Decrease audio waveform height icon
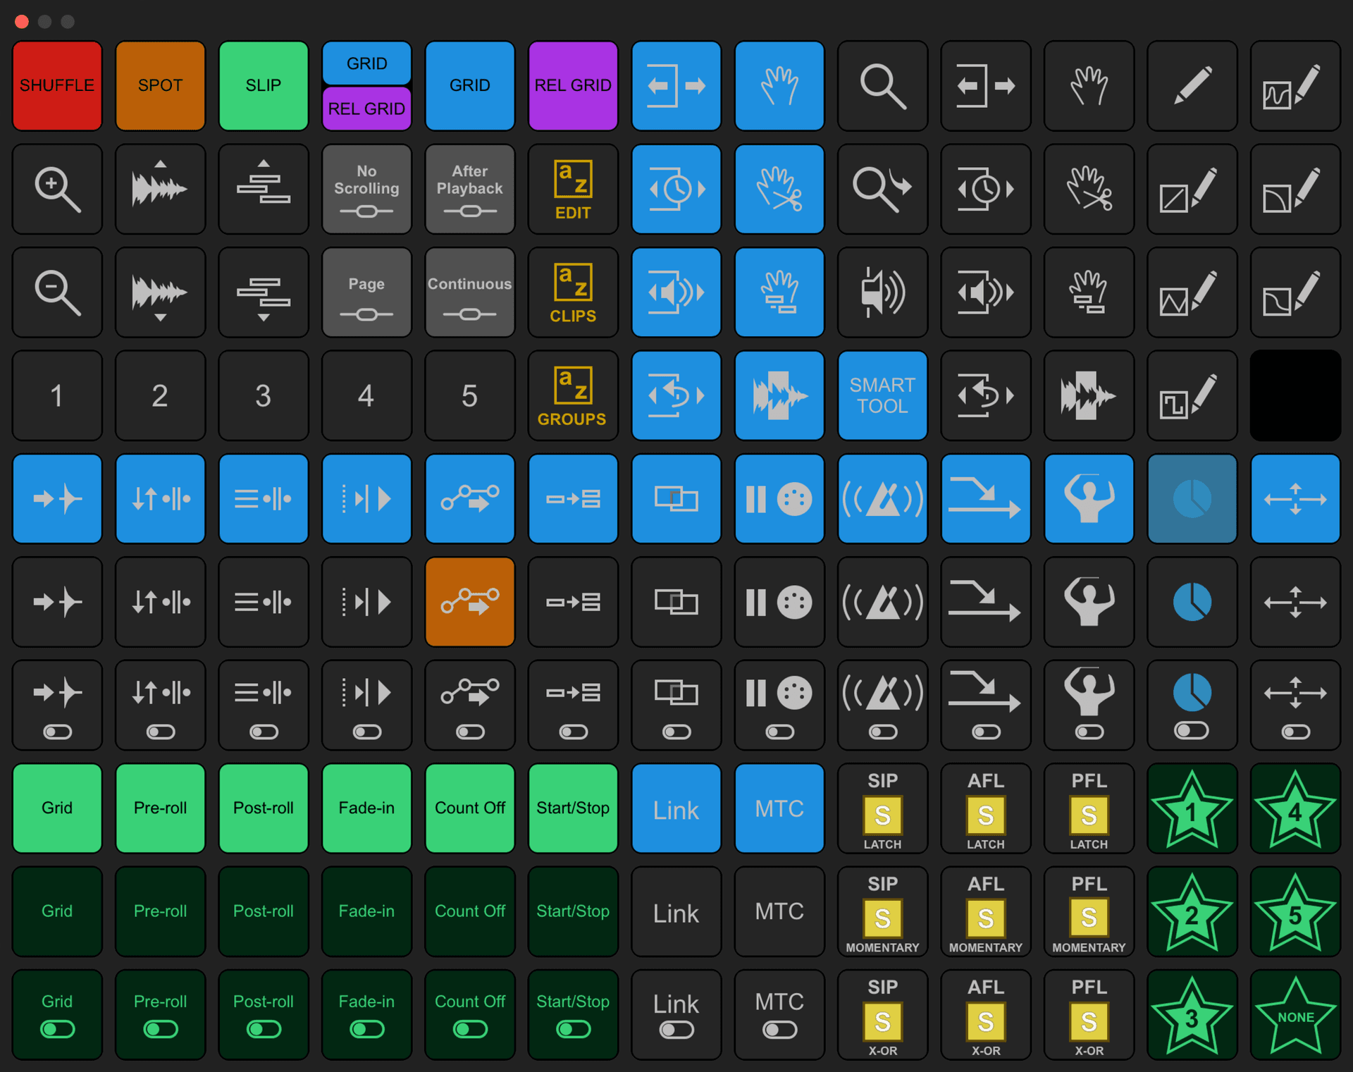The height and width of the screenshot is (1072, 1353). (x=160, y=292)
